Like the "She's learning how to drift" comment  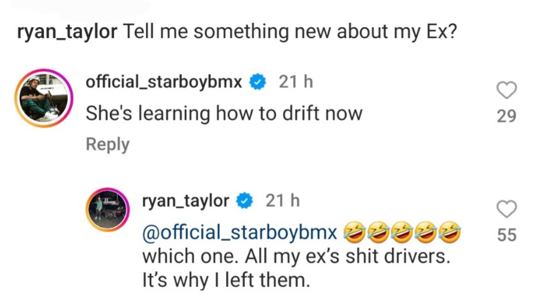click(x=506, y=91)
